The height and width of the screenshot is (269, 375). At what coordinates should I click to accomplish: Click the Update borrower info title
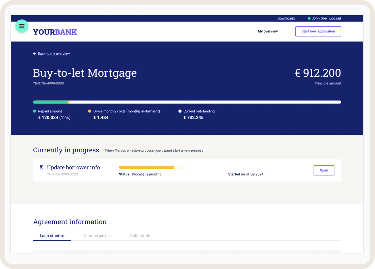coord(73,167)
